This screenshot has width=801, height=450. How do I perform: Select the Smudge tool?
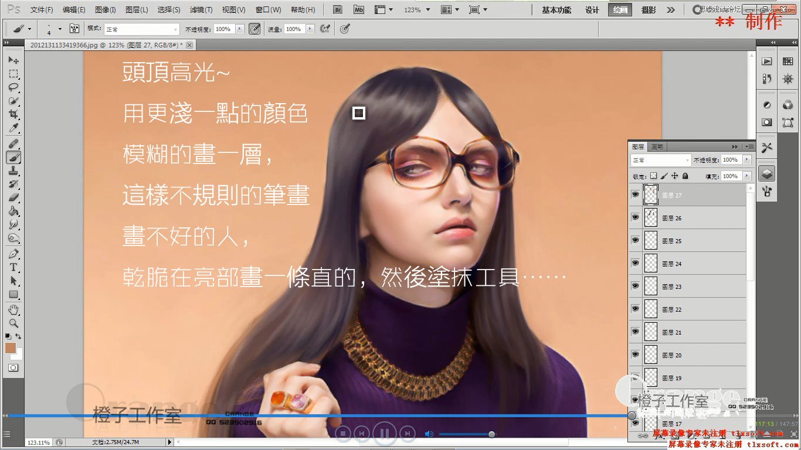13,224
